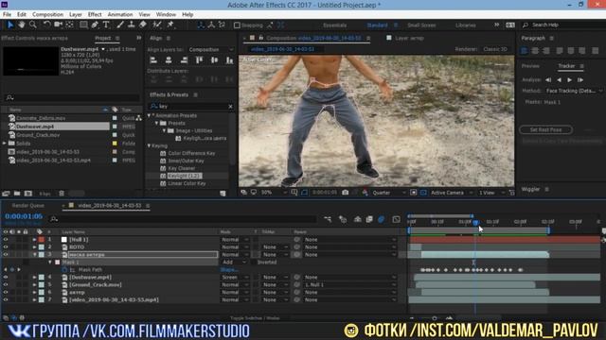
Task: Switch to the Render Queue tab
Action: (28, 206)
